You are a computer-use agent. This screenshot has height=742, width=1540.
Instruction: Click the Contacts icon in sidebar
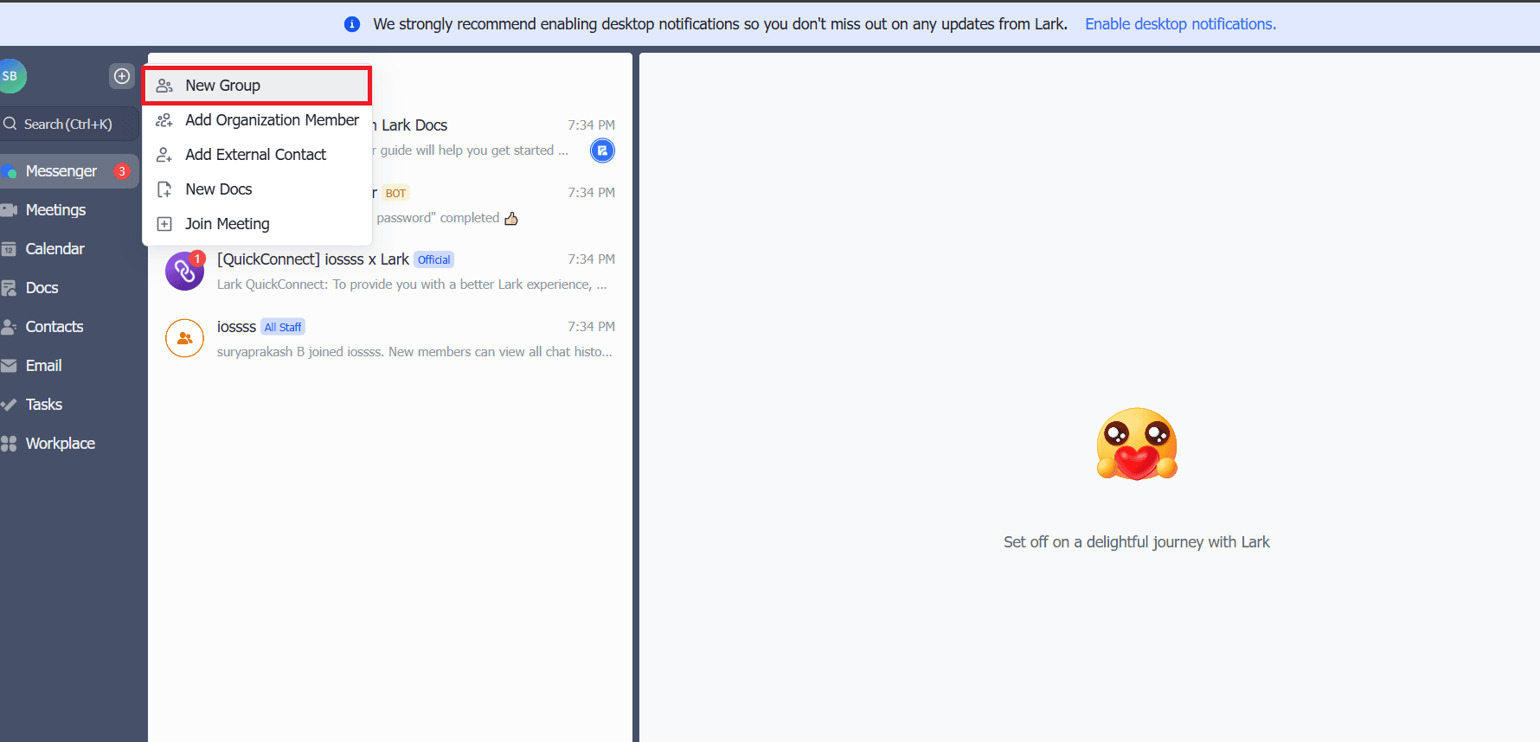point(9,327)
